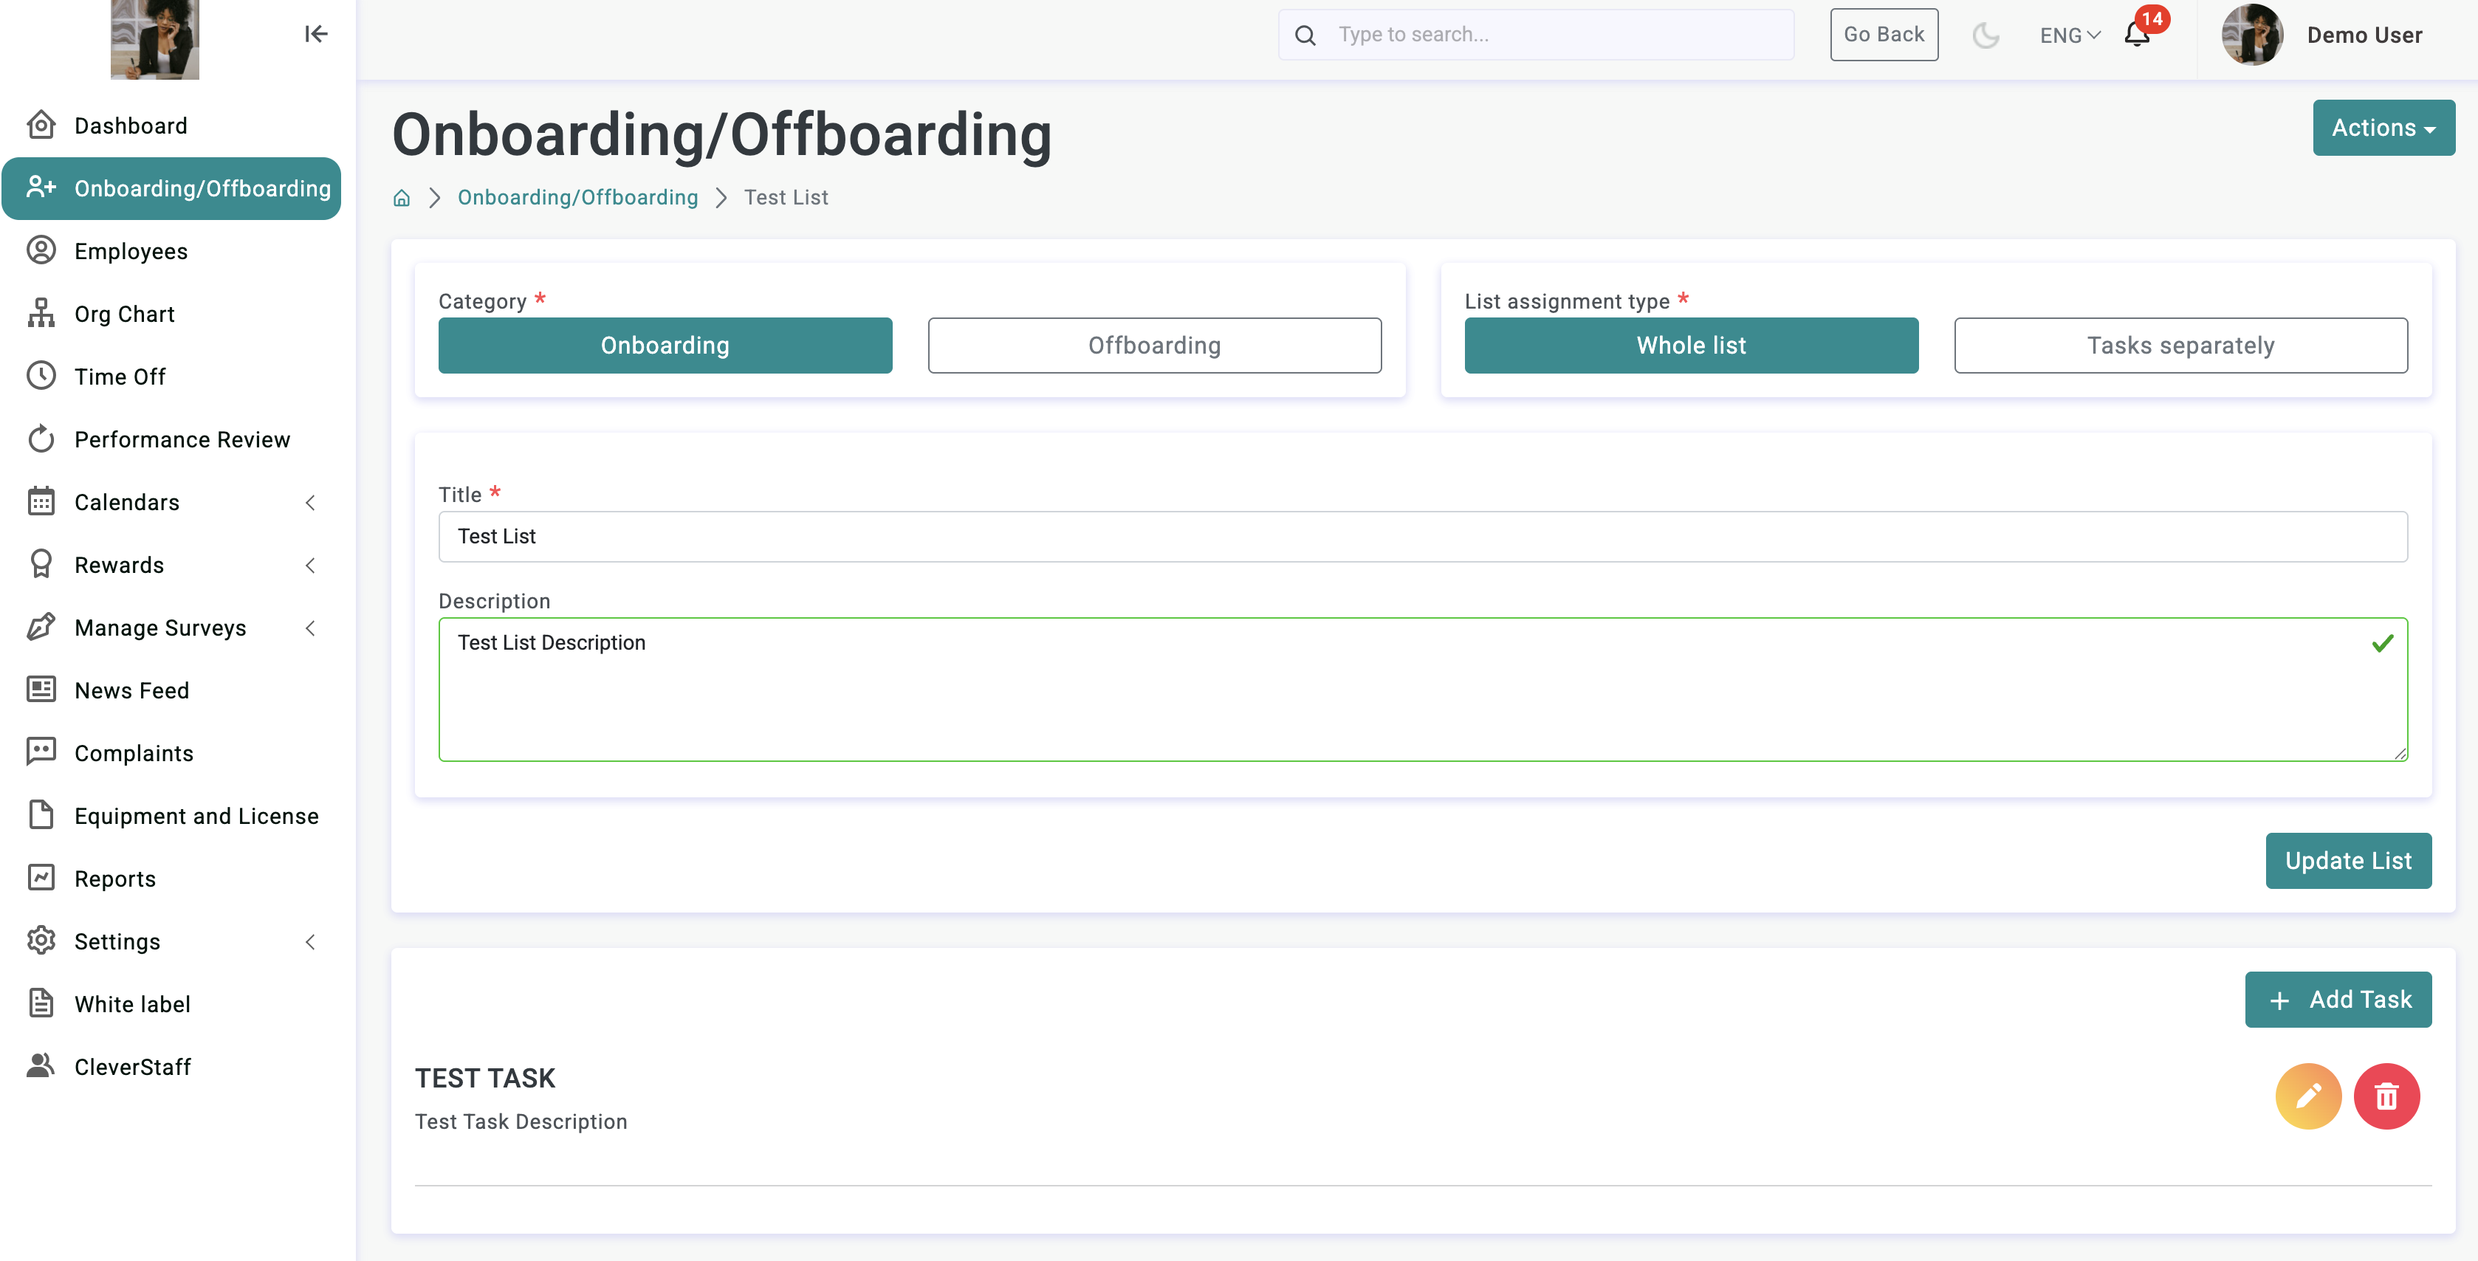Edit TEST TASK with pencil icon
Screen dimensions: 2478x1261
pyautogui.click(x=2307, y=1096)
